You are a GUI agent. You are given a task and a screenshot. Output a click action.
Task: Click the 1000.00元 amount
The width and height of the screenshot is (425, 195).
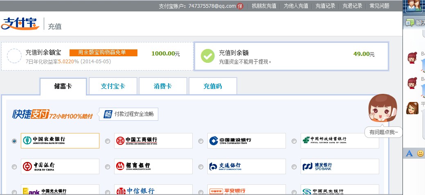(166, 53)
